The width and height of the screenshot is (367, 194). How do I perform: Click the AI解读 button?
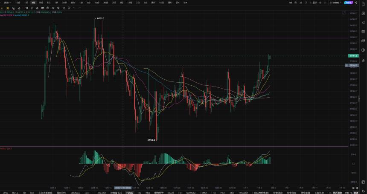point(348,3)
